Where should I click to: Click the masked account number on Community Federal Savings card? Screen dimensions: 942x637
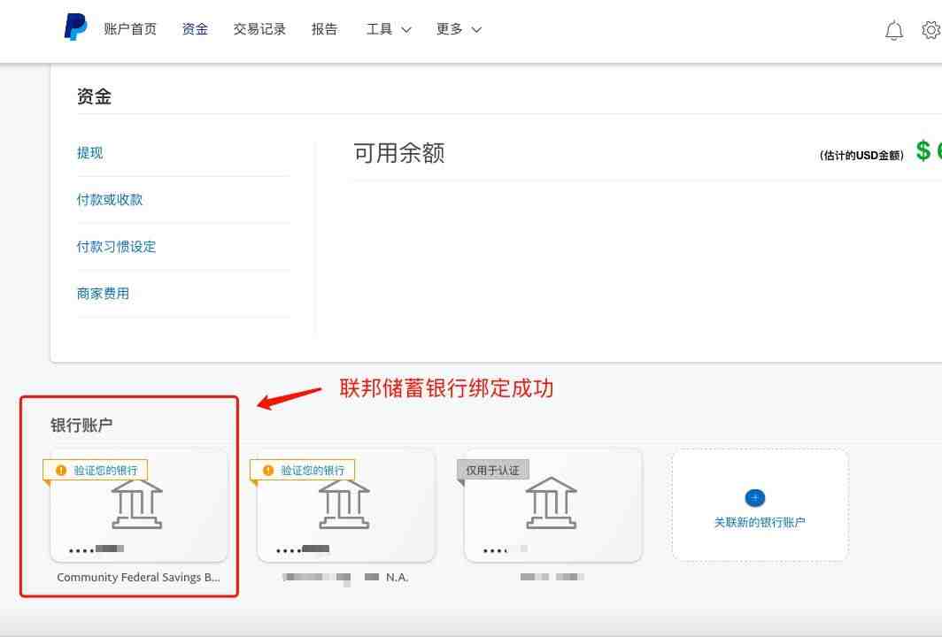[x=97, y=549]
